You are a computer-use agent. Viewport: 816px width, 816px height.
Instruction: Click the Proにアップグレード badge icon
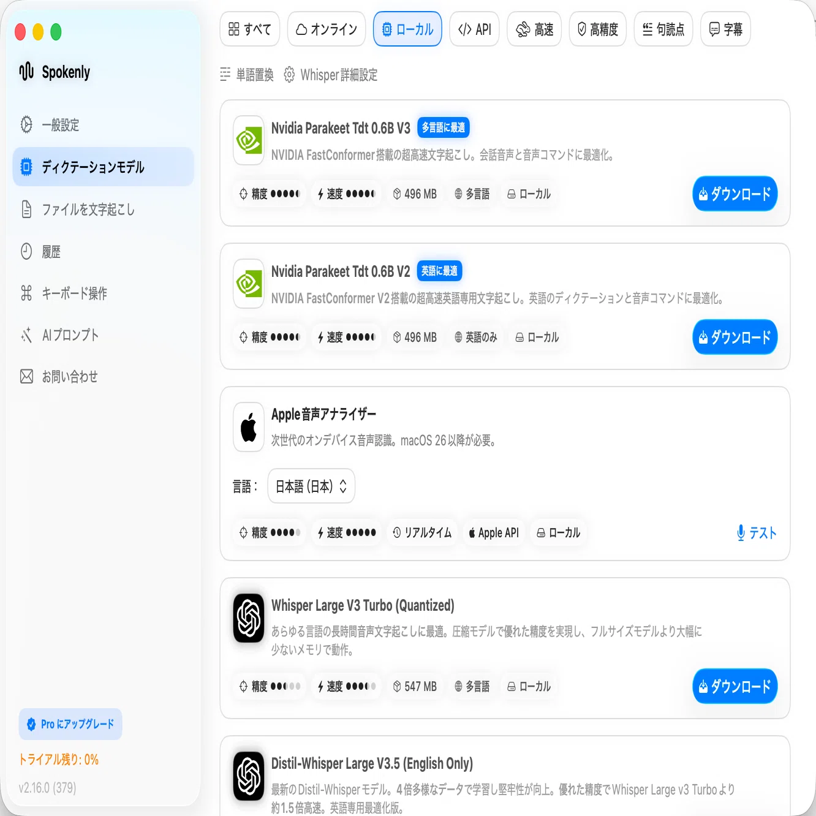point(31,724)
